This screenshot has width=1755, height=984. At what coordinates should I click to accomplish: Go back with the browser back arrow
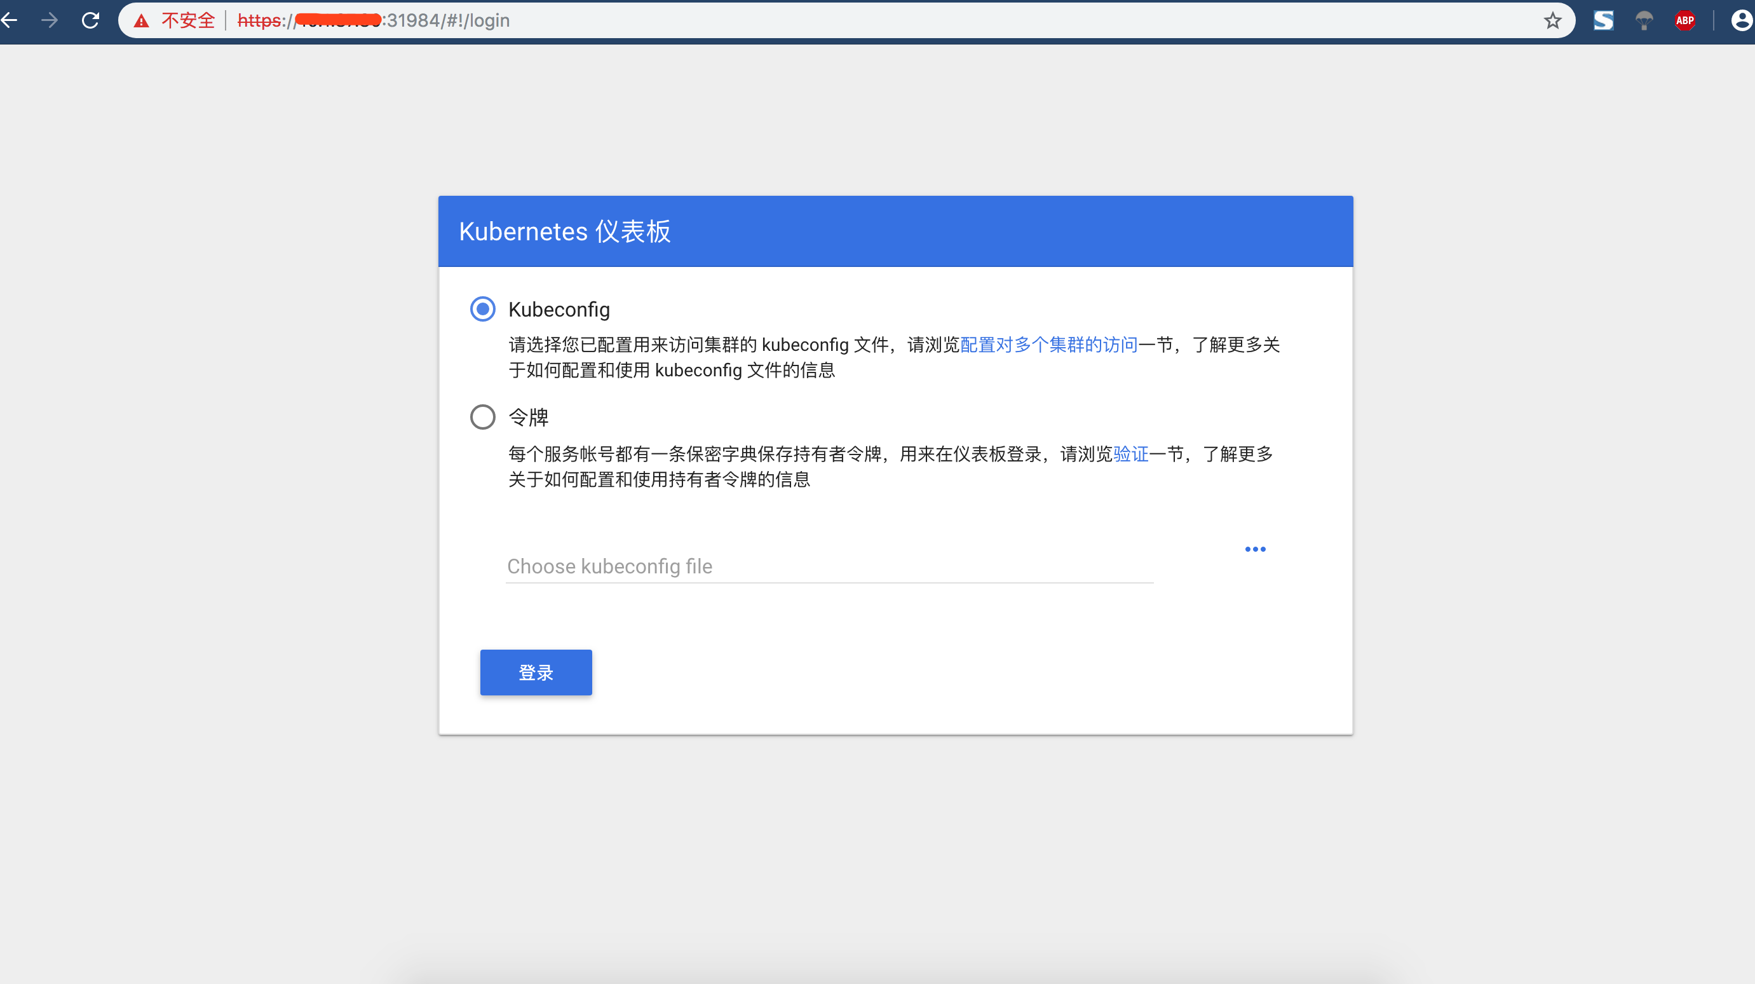(10, 20)
